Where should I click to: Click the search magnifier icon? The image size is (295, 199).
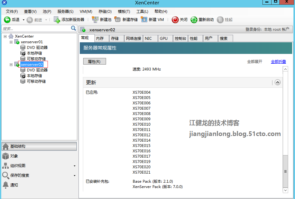click(x=74, y=28)
